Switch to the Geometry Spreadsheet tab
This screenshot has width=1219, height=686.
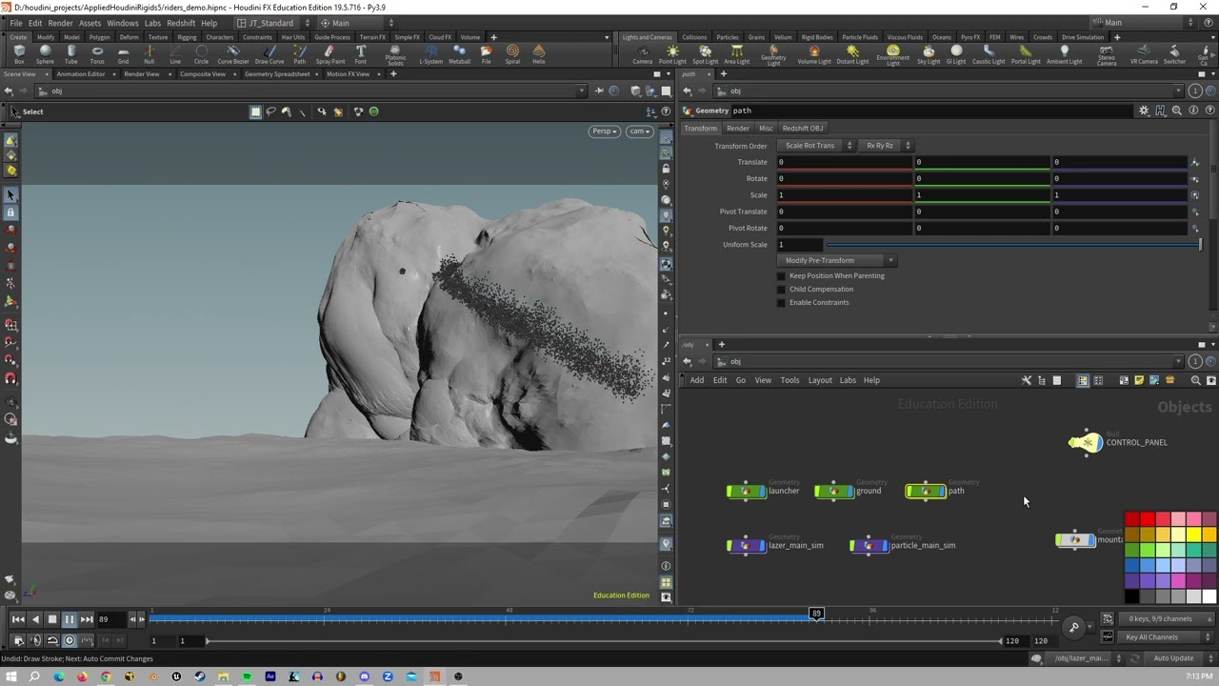(277, 74)
